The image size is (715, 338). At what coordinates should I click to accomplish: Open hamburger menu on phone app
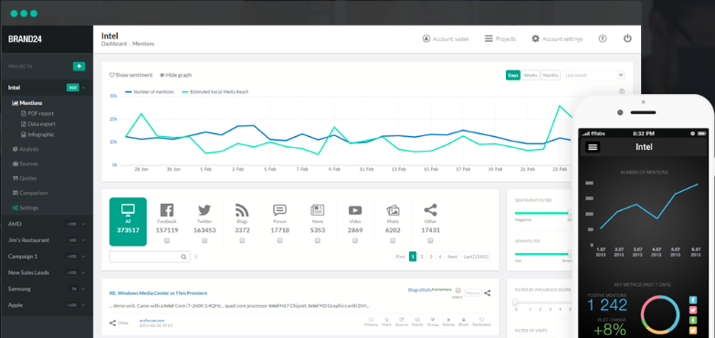[593, 147]
